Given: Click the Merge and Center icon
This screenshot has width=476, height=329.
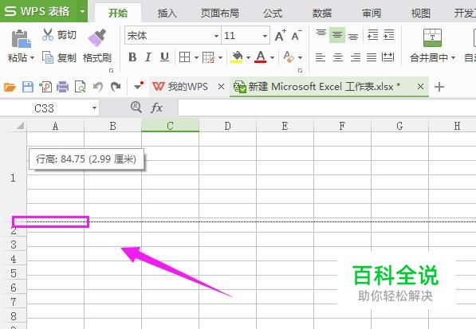Looking at the screenshot, I should coord(432,37).
